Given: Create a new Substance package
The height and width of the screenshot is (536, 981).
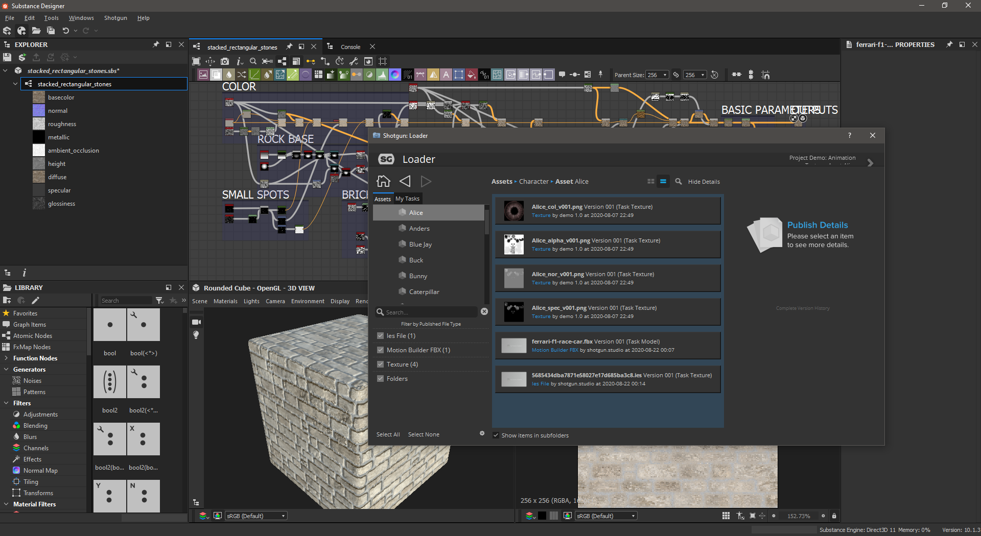Looking at the screenshot, I should point(7,31).
